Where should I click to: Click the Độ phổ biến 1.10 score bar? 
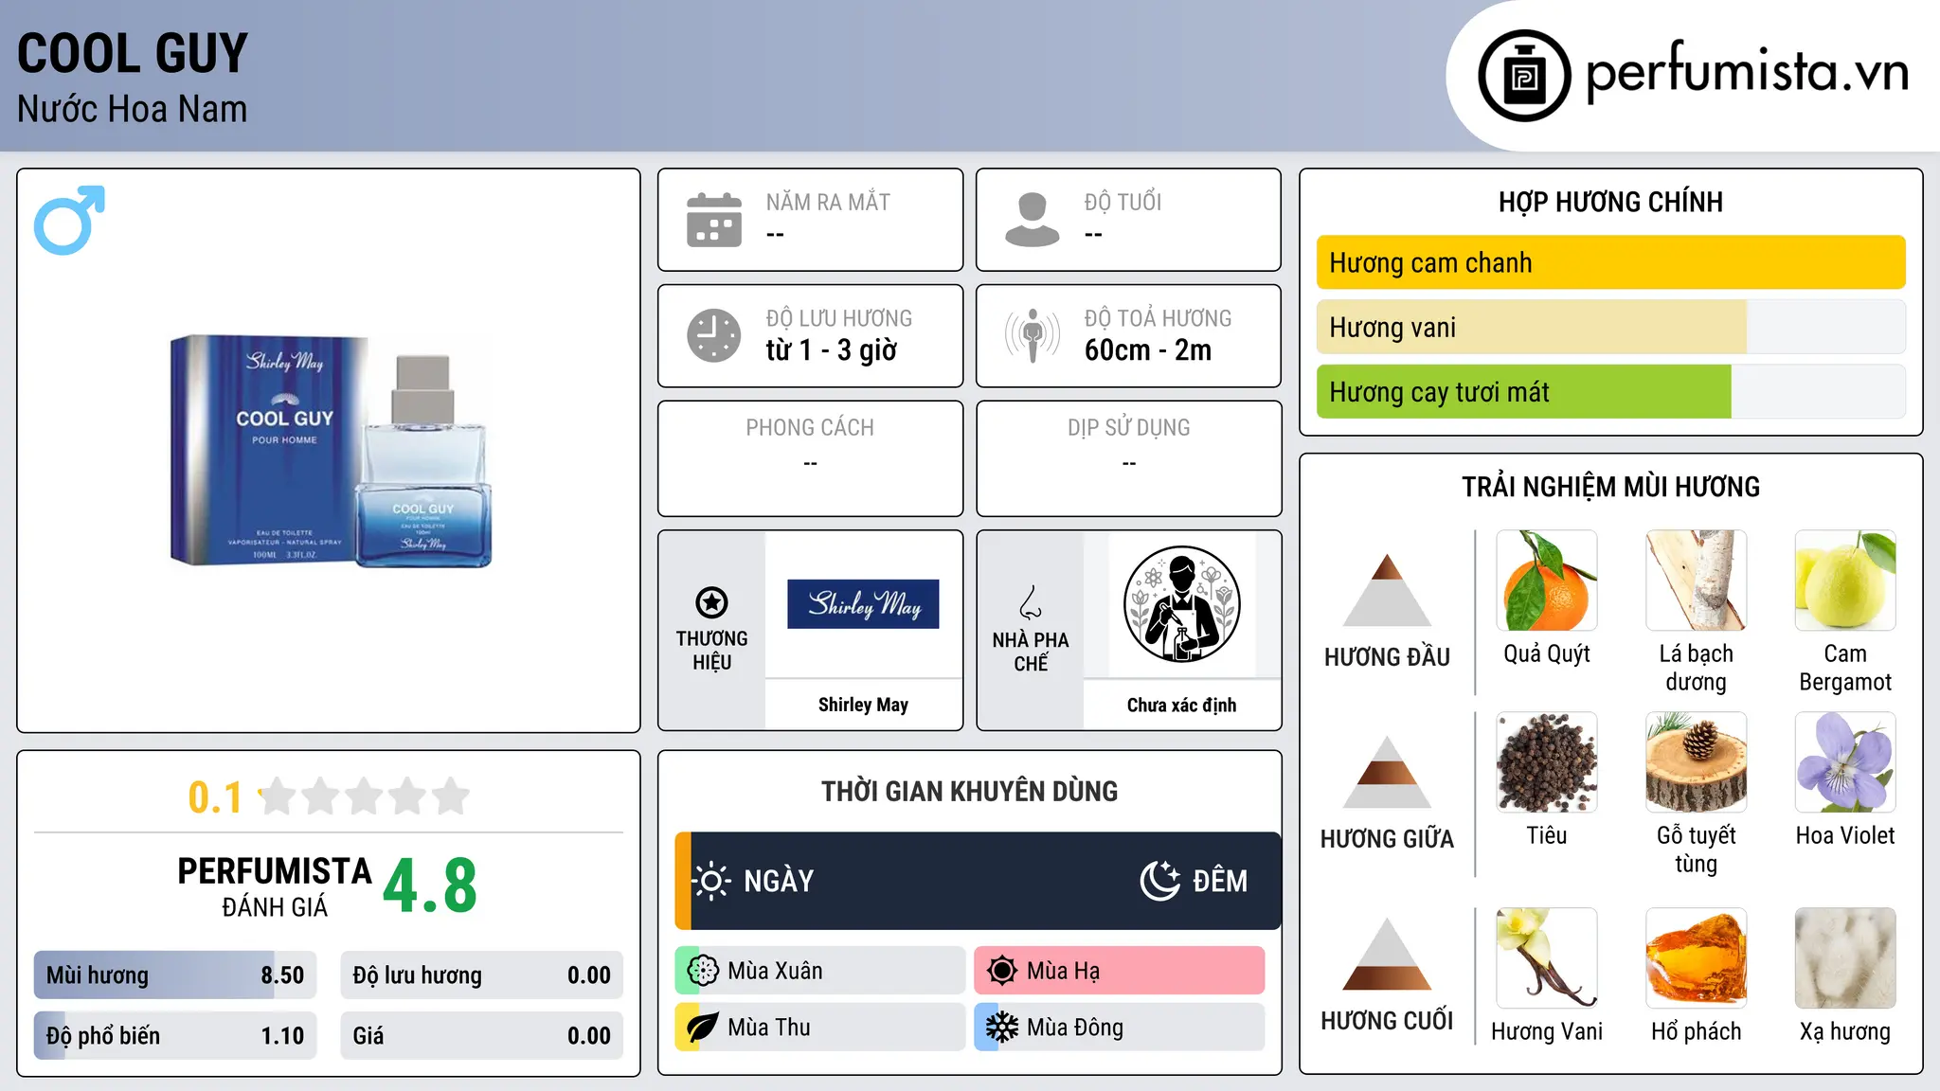175,1035
